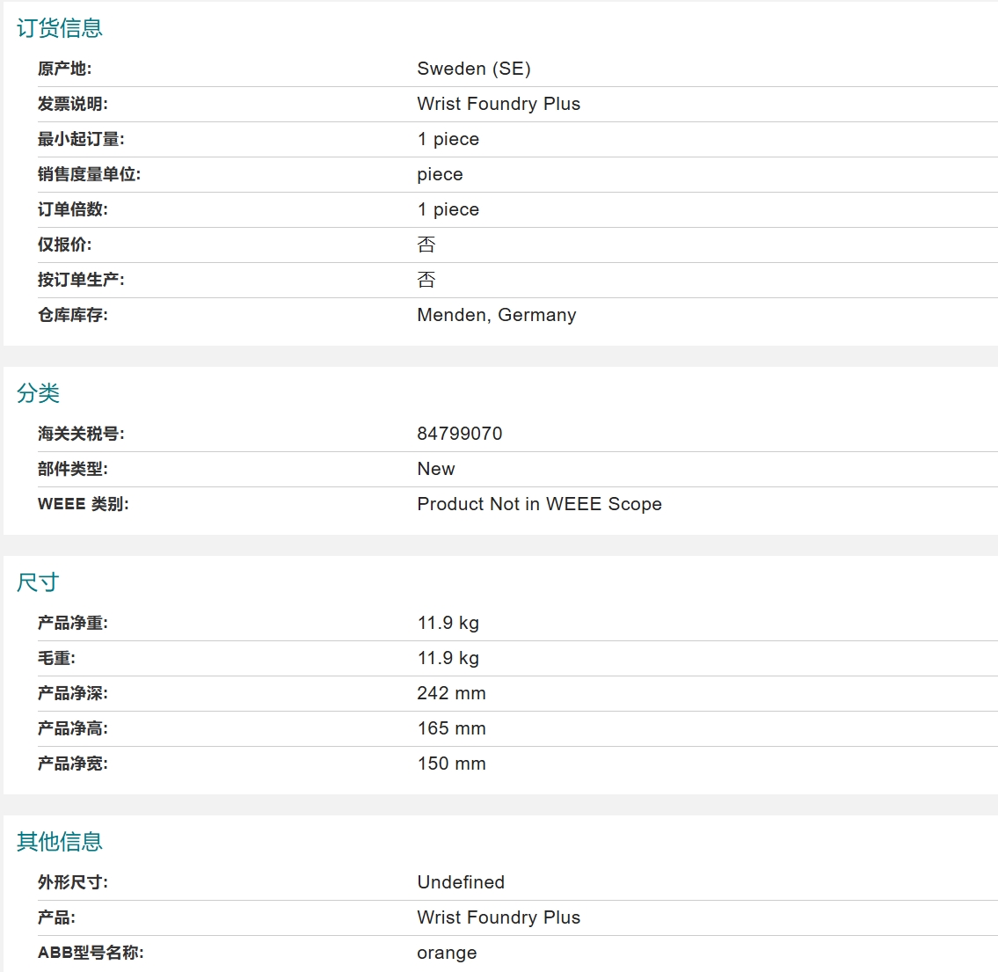Select the New value beside 部件类型
Image resolution: width=998 pixels, height=972 pixels.
pyautogui.click(x=436, y=469)
